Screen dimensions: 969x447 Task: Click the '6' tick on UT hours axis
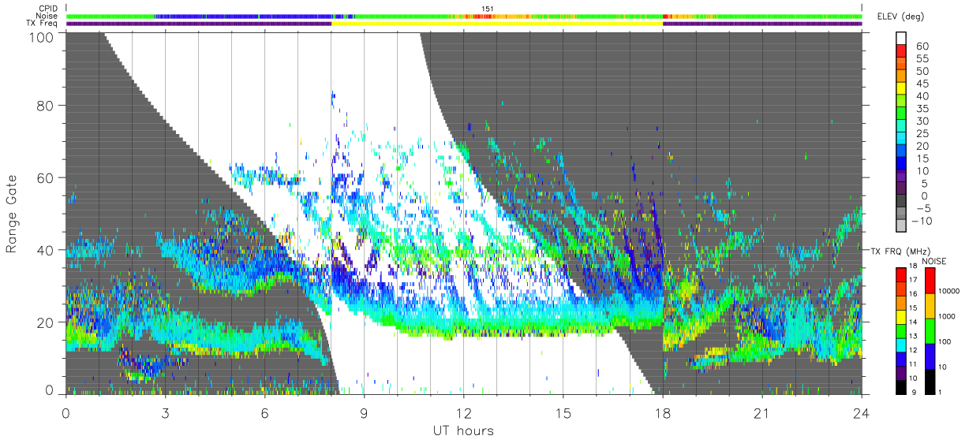[x=264, y=412]
